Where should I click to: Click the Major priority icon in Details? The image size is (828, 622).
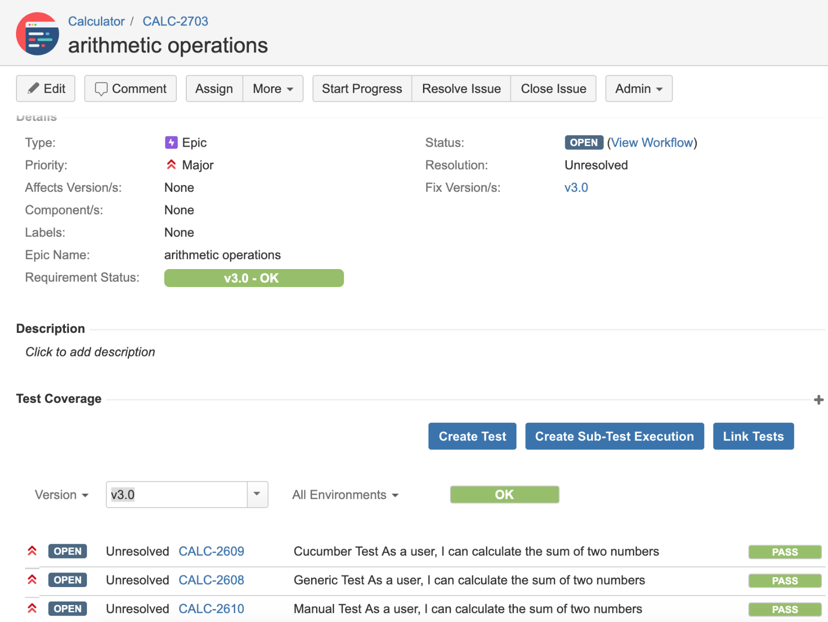click(171, 165)
